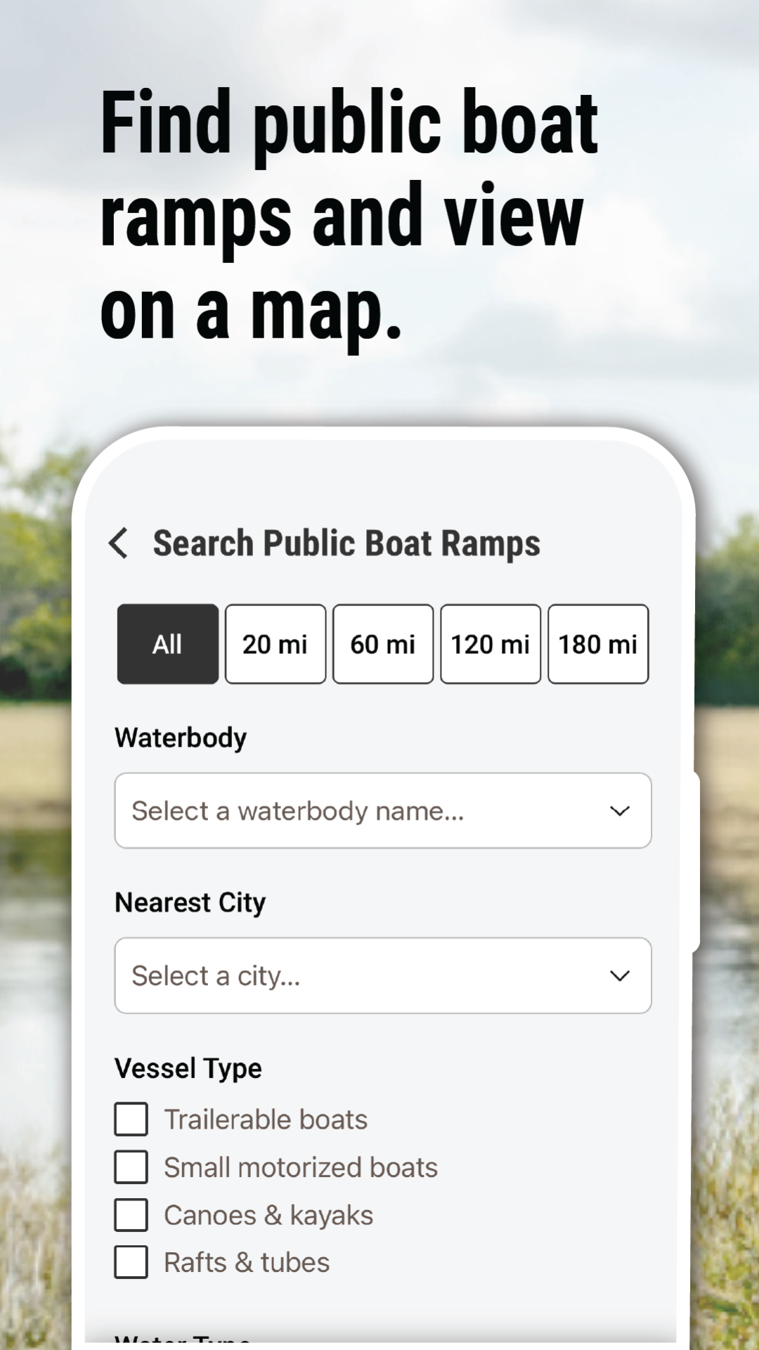Choose the 120 mi distance option
Image resolution: width=759 pixels, height=1350 pixels.
(491, 644)
